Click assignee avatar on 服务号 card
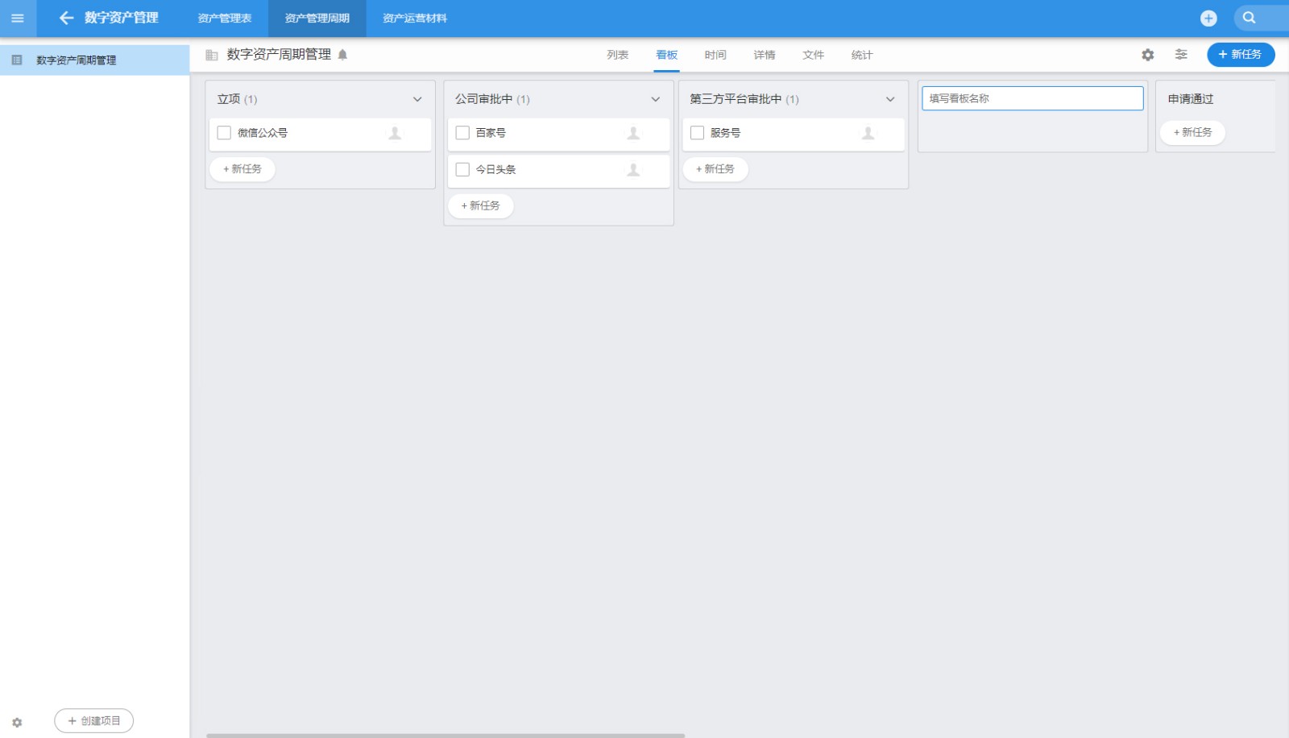 [868, 133]
